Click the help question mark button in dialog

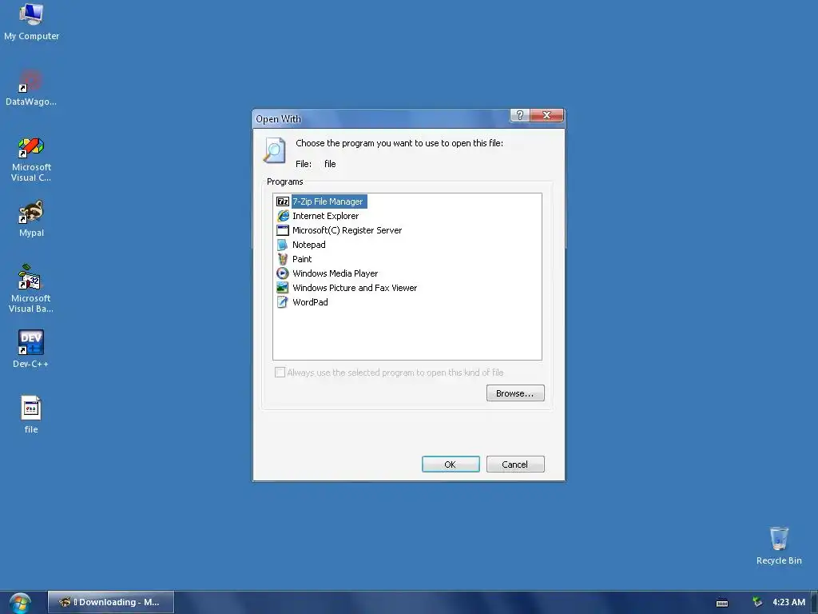(x=519, y=115)
